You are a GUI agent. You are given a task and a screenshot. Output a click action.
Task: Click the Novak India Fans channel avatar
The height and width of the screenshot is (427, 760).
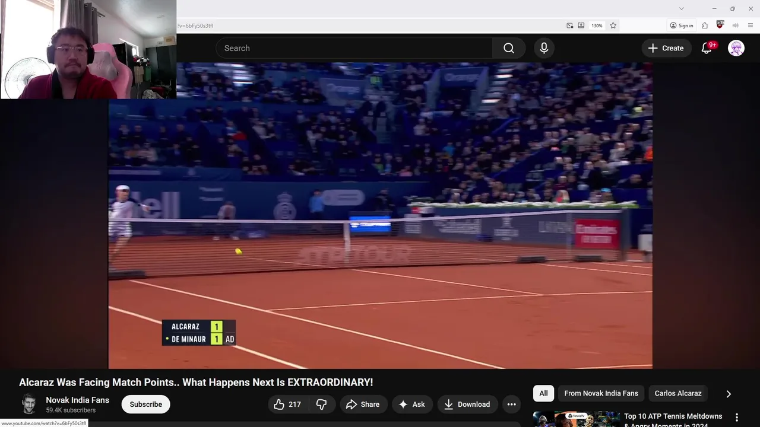(x=28, y=404)
